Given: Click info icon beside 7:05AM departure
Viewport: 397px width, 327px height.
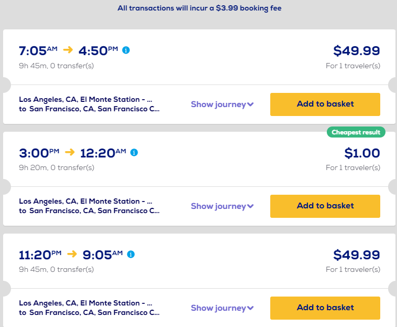Looking at the screenshot, I should pyautogui.click(x=126, y=50).
